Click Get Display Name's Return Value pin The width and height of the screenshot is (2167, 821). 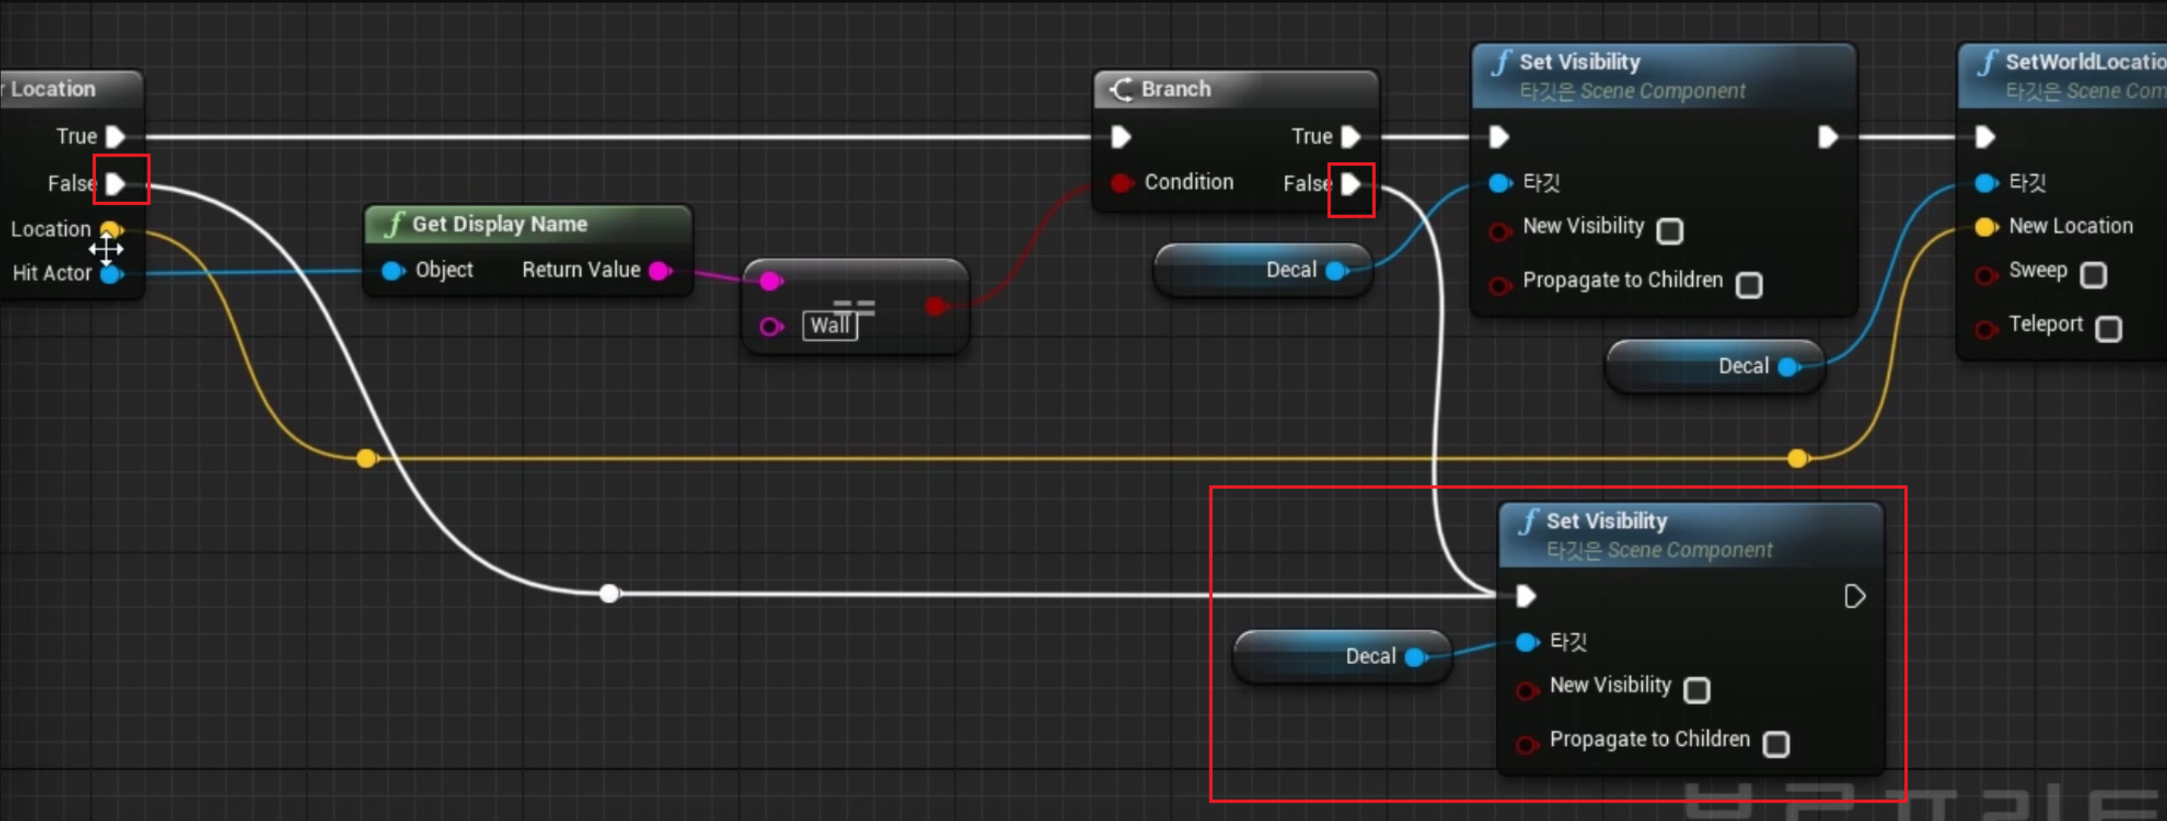(661, 271)
